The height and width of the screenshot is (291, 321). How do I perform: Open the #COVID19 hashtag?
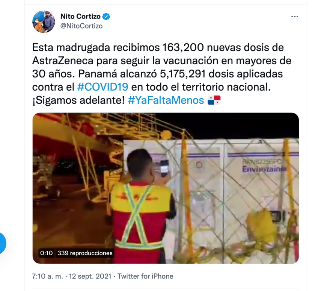[x=103, y=87]
